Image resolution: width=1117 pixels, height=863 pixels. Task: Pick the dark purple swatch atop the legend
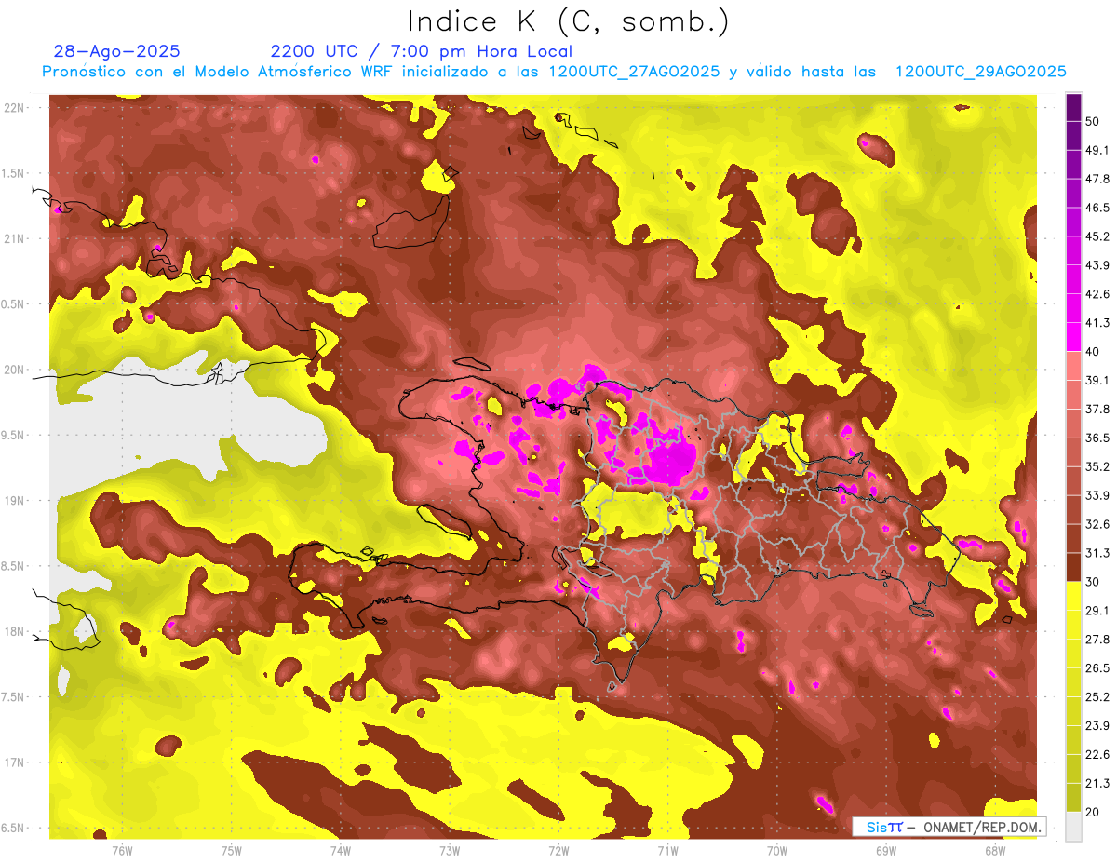[1073, 107]
